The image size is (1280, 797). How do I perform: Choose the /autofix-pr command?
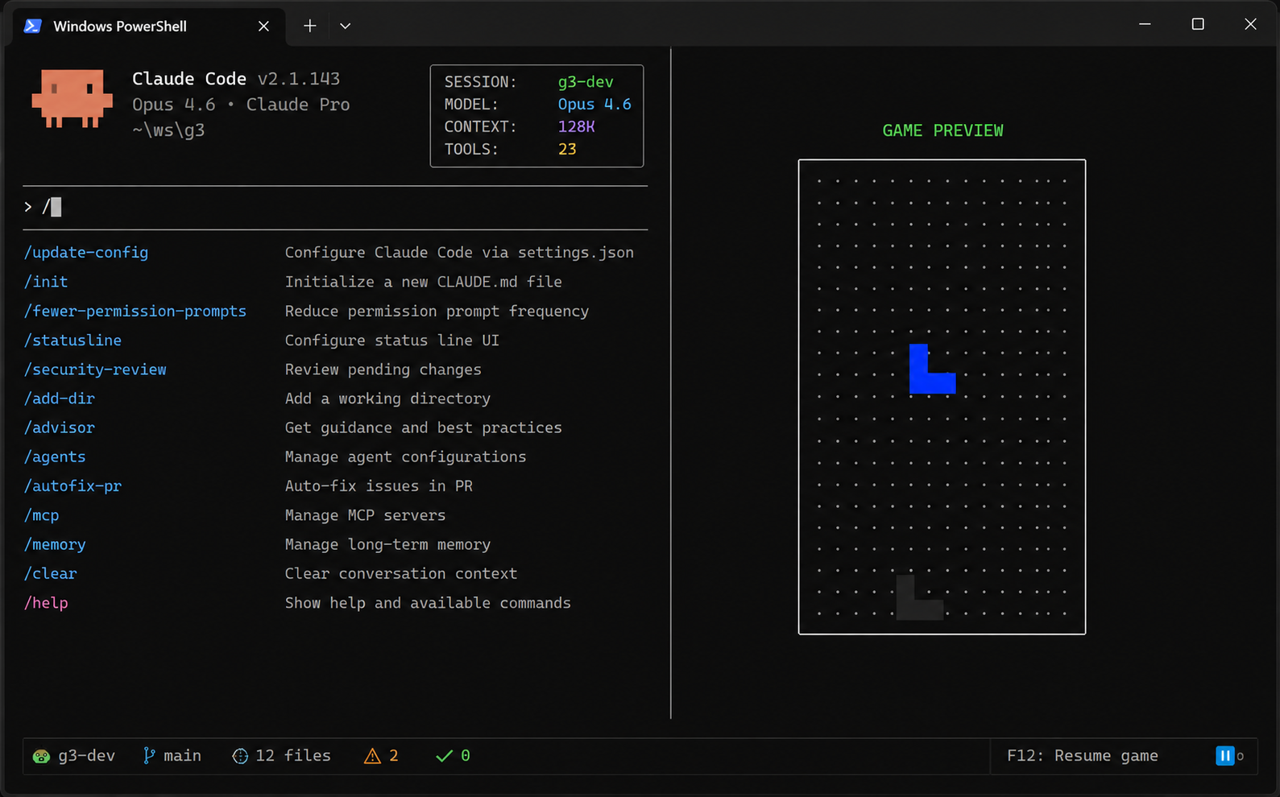point(72,486)
